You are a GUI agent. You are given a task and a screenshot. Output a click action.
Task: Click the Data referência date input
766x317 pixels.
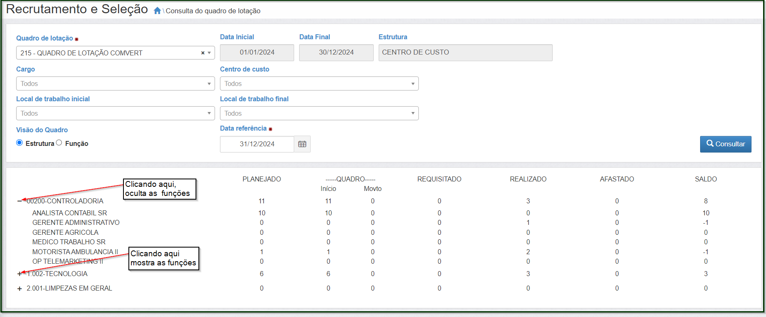pyautogui.click(x=257, y=144)
